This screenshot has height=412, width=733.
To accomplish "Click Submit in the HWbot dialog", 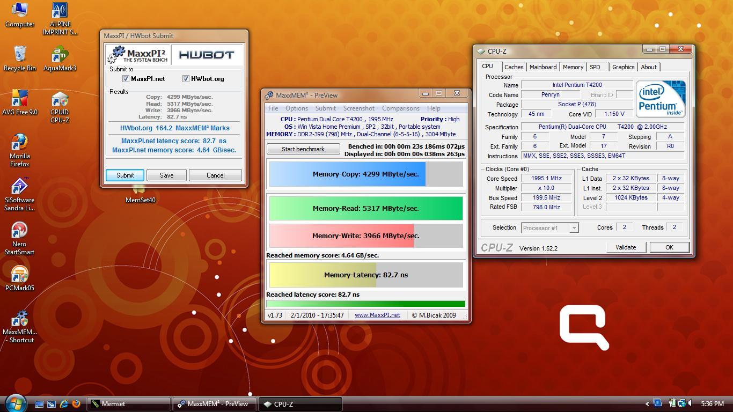I will pyautogui.click(x=125, y=175).
